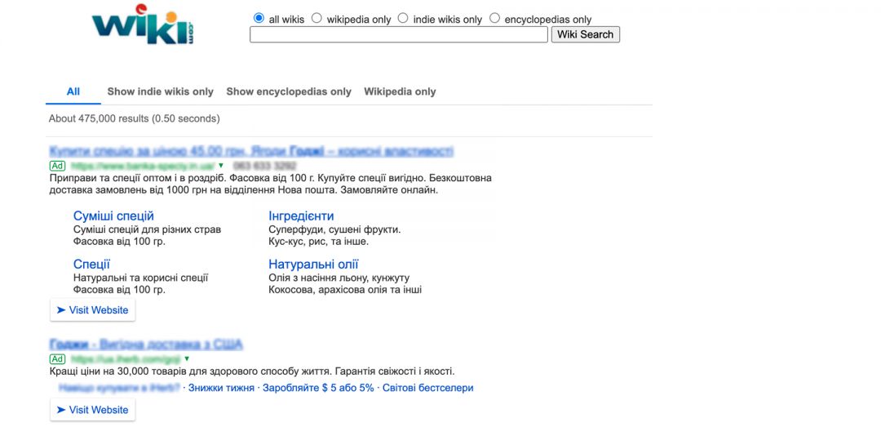Click the Ad badge on first result

57,166
